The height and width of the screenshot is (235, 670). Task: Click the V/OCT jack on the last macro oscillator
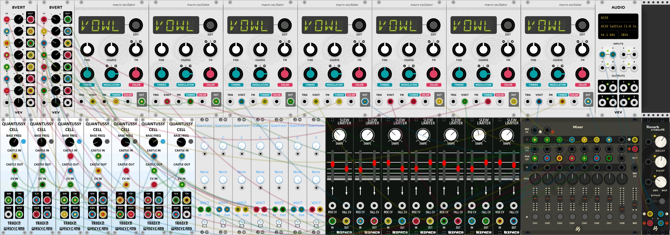click(x=539, y=102)
